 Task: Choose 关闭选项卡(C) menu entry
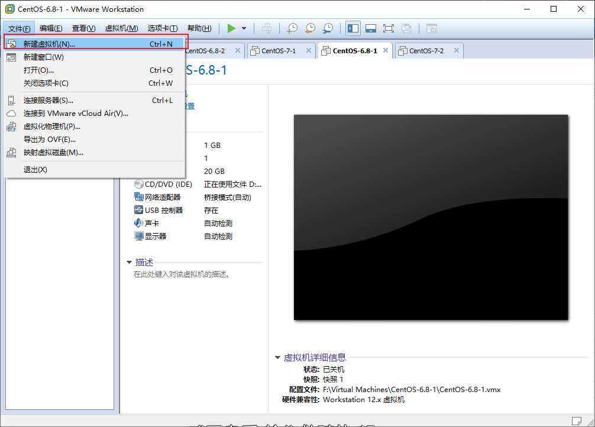[x=94, y=83]
